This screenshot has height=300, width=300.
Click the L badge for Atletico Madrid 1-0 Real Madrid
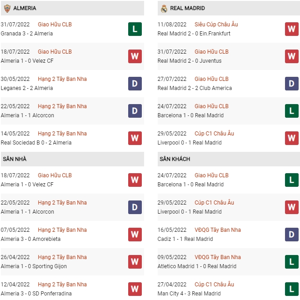coord(291,262)
